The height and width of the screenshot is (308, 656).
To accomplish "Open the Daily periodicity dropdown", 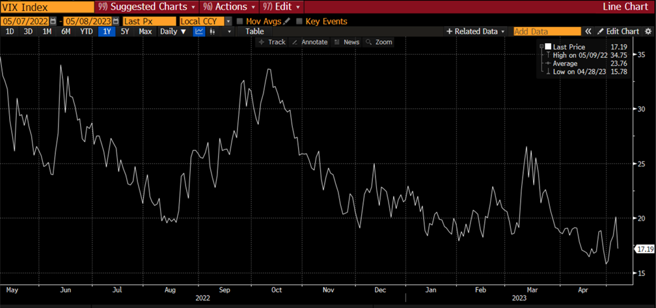I will 173,31.
